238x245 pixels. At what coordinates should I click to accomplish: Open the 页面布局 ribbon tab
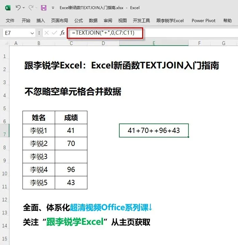click(x=60, y=21)
